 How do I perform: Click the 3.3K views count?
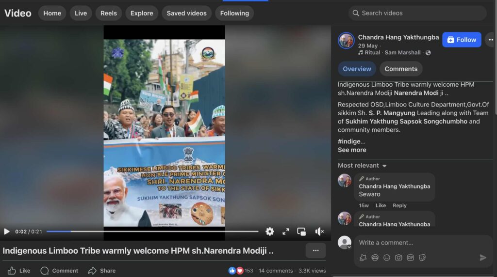(x=312, y=271)
